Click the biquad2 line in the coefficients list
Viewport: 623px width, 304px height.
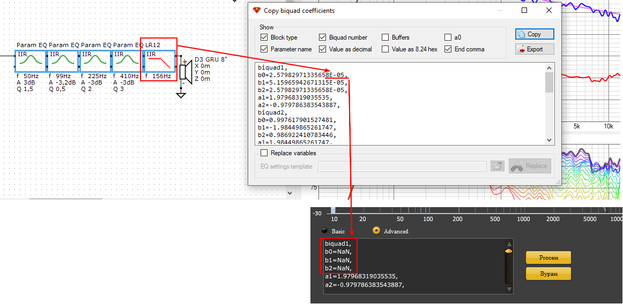(x=272, y=113)
